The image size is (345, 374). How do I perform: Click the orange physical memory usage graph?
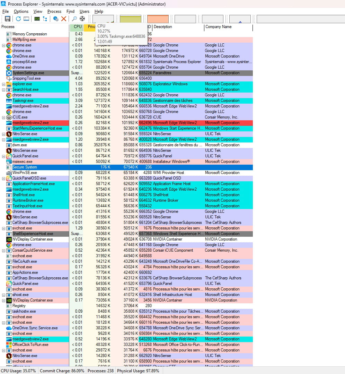pyautogui.click(x=158, y=19)
